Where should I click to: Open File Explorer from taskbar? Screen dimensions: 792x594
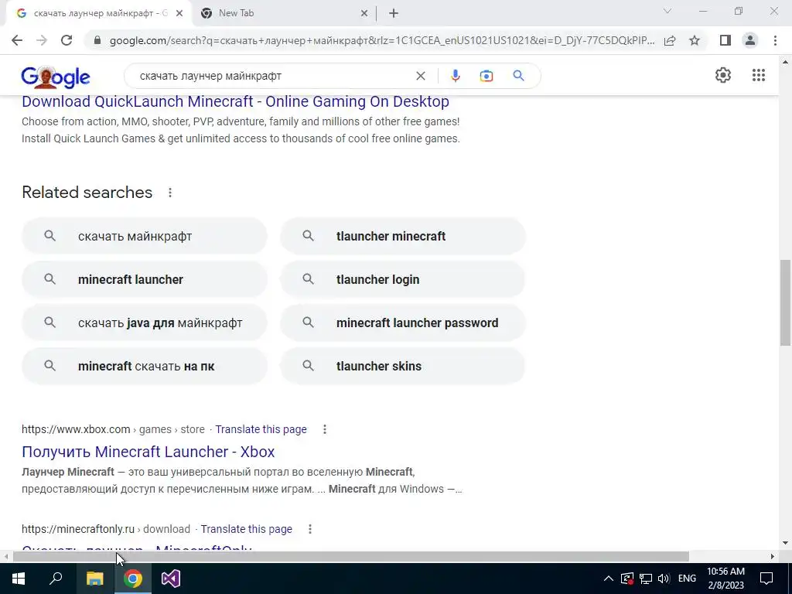tap(94, 579)
